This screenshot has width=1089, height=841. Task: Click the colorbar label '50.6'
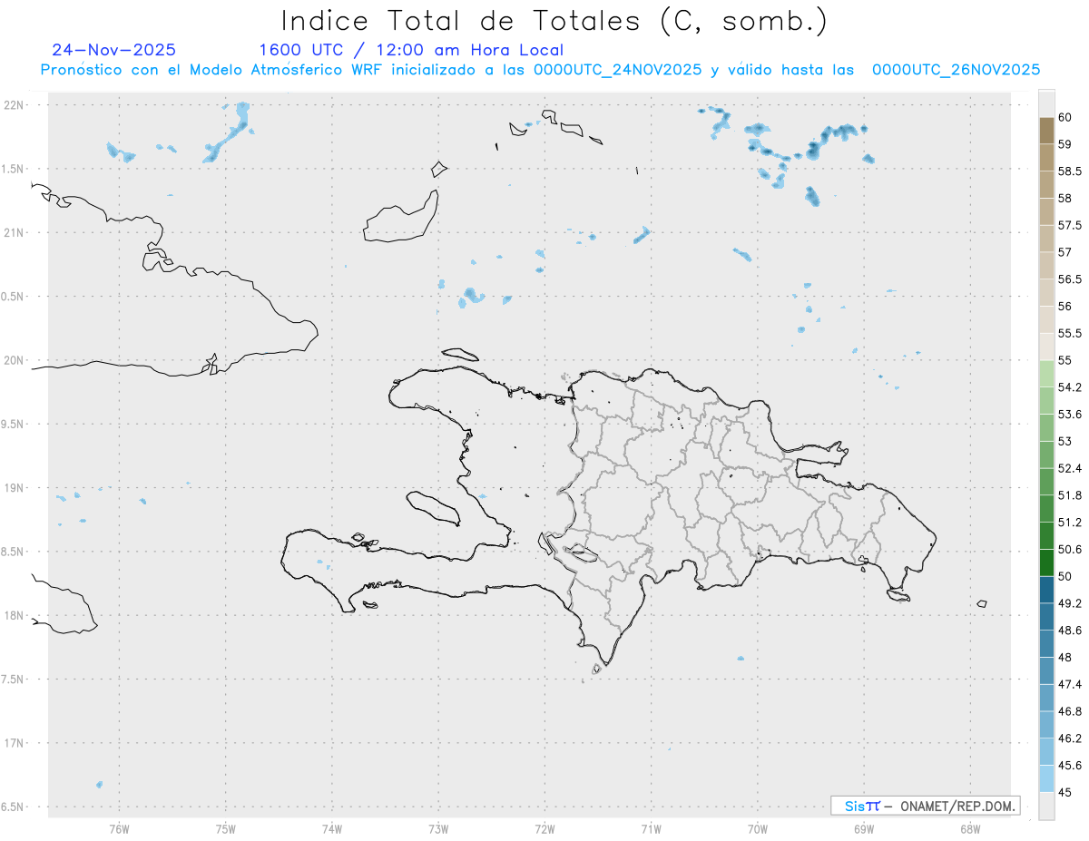click(1070, 550)
